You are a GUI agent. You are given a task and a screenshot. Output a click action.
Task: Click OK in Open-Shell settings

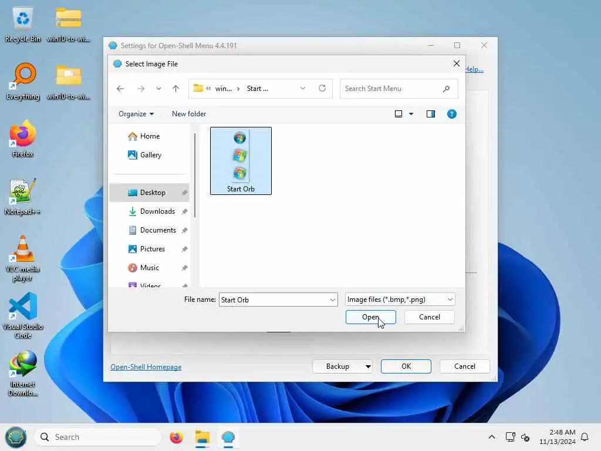pos(406,366)
